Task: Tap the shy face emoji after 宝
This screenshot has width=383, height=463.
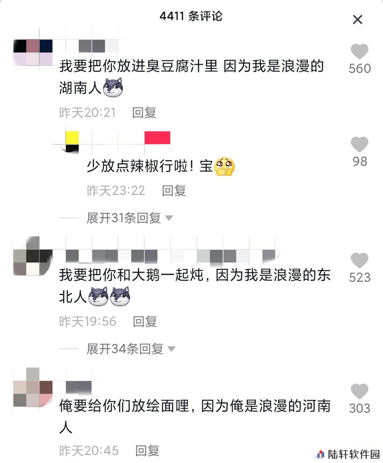Action: pos(224,166)
